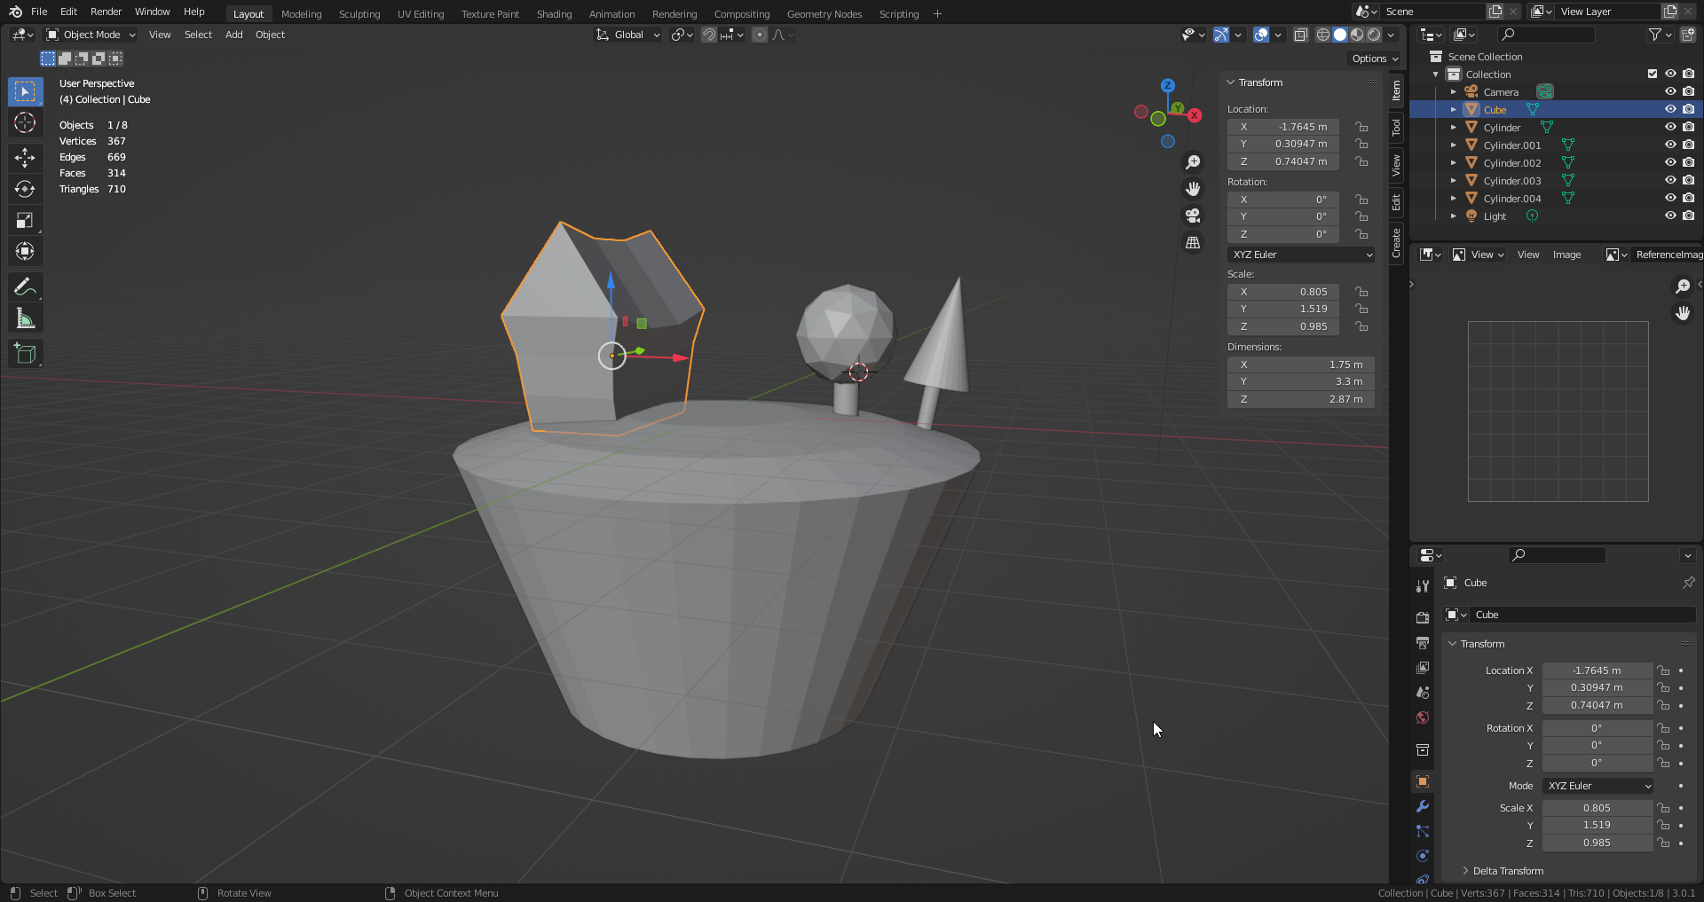Screen dimensions: 1704x902
Task: Click the Add Cube tool icon
Action: coord(25,354)
